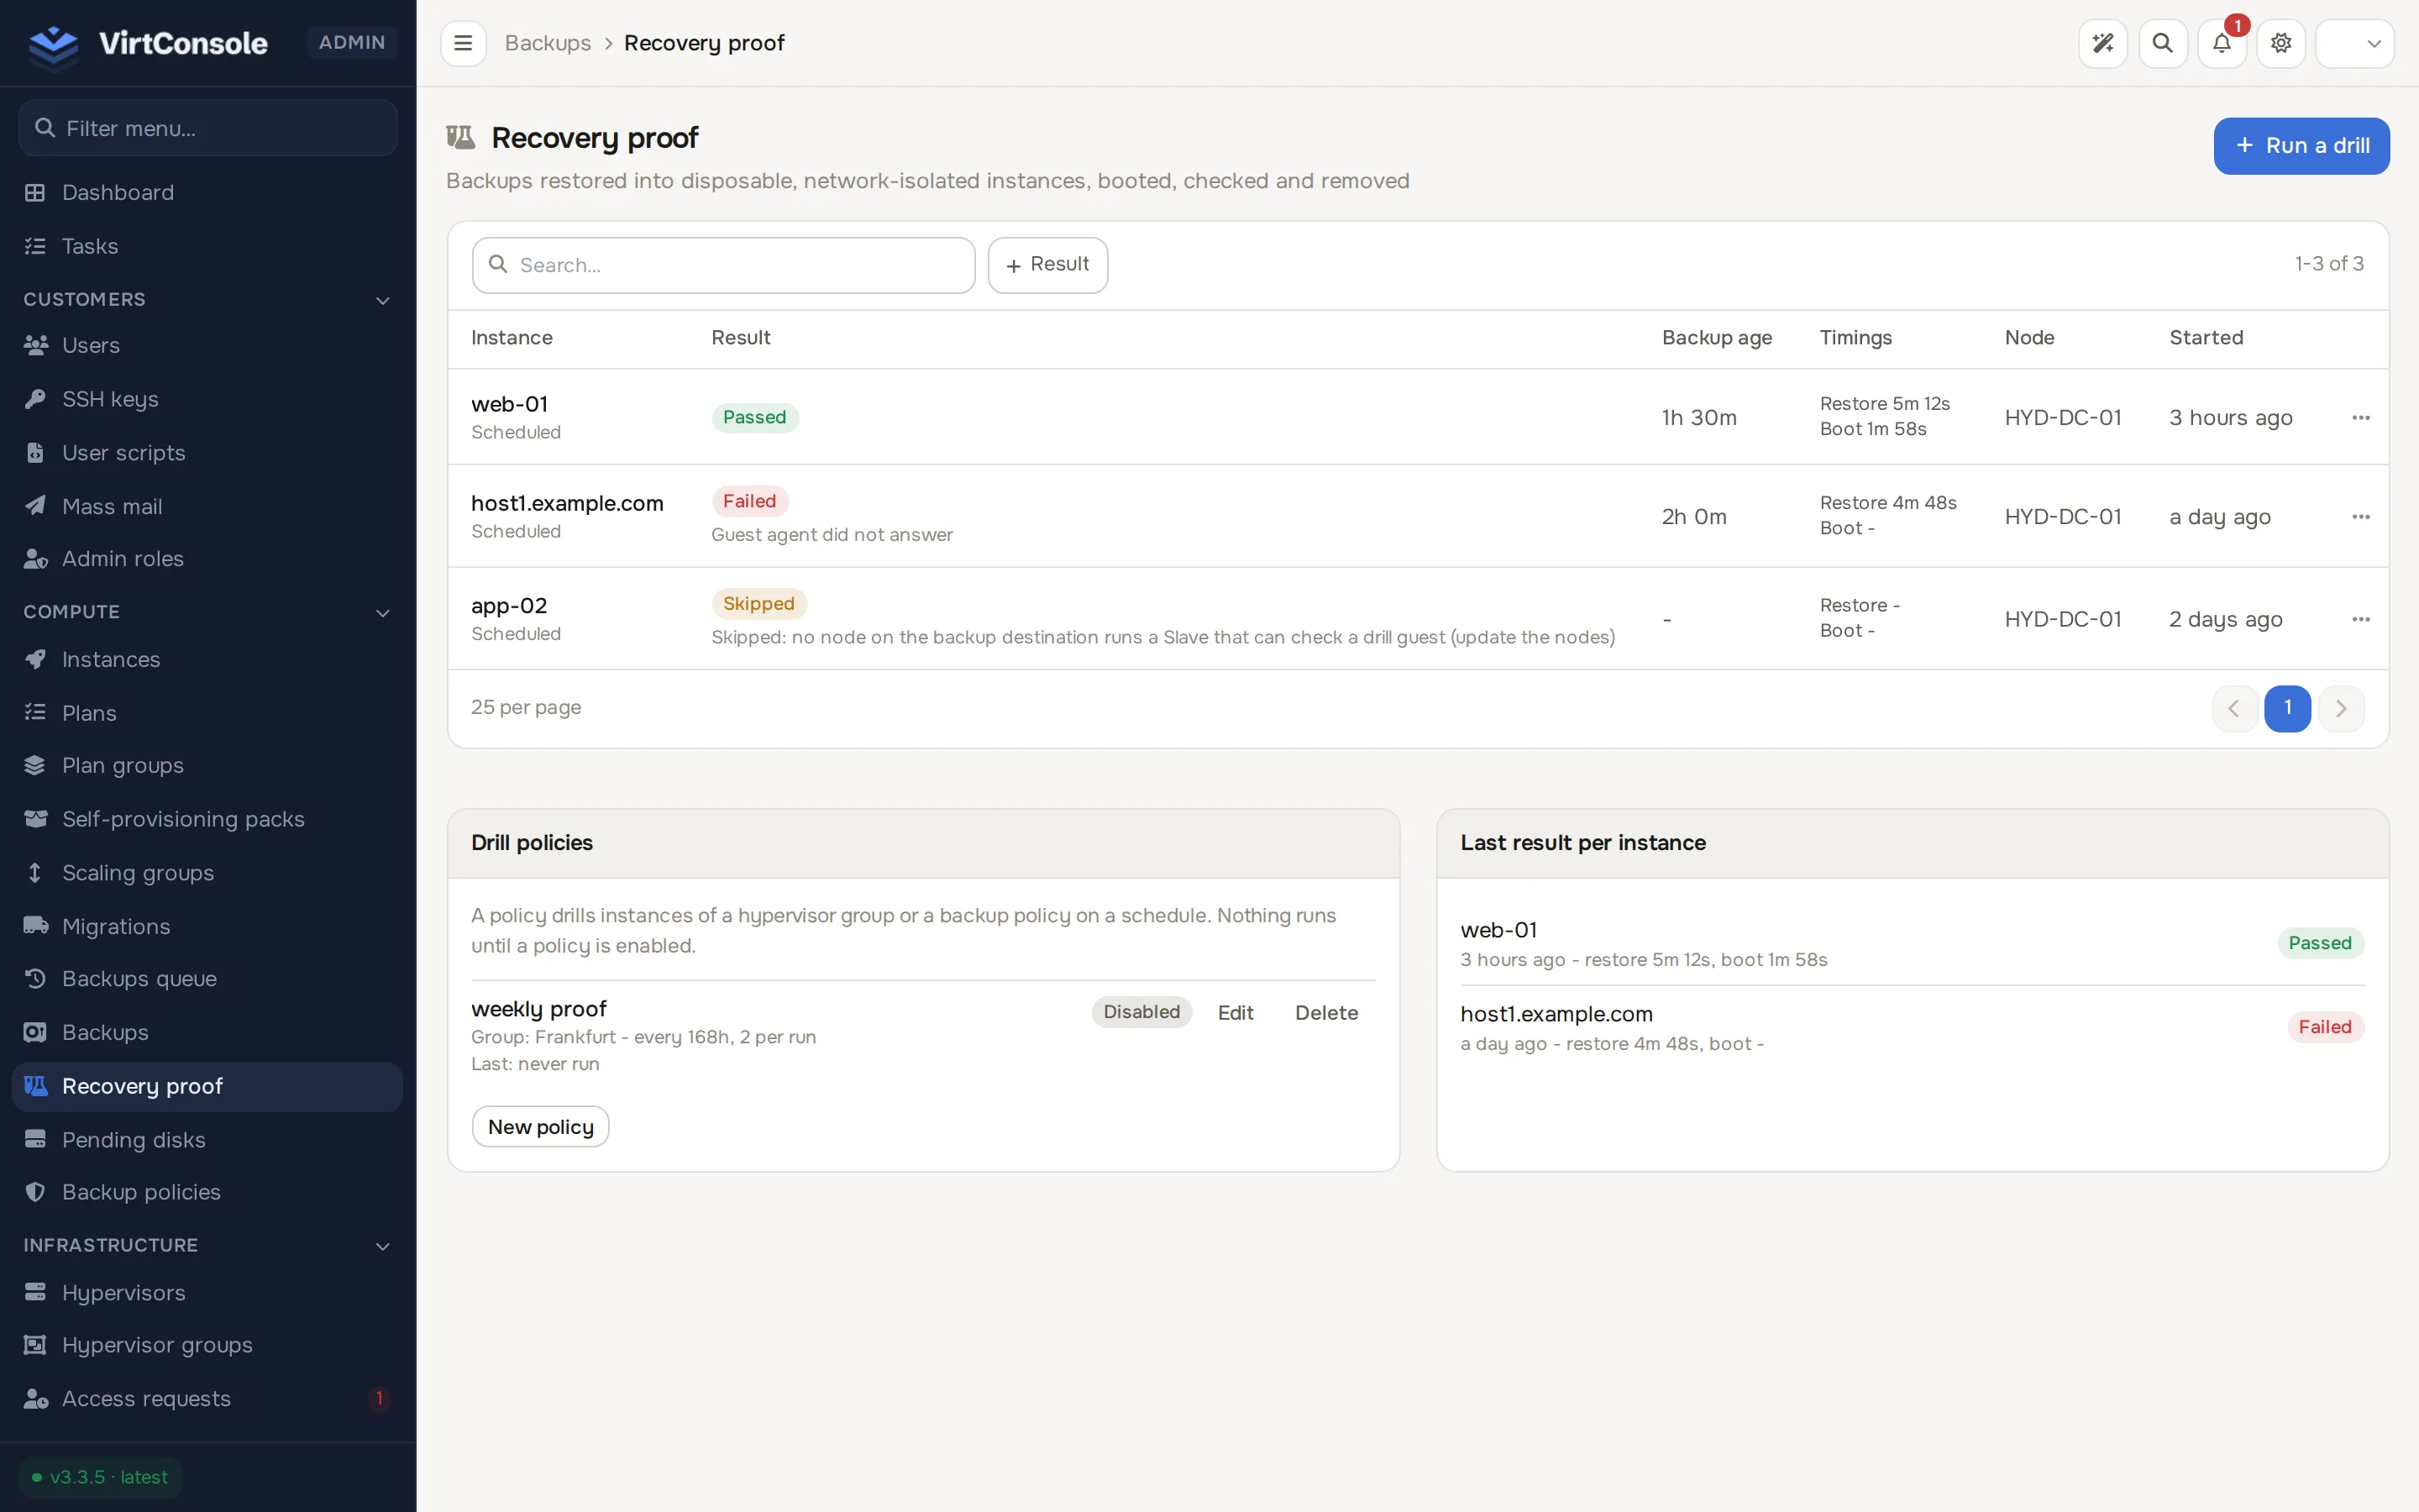Focus the table Search field
The height and width of the screenshot is (1512, 2419).
click(x=722, y=265)
